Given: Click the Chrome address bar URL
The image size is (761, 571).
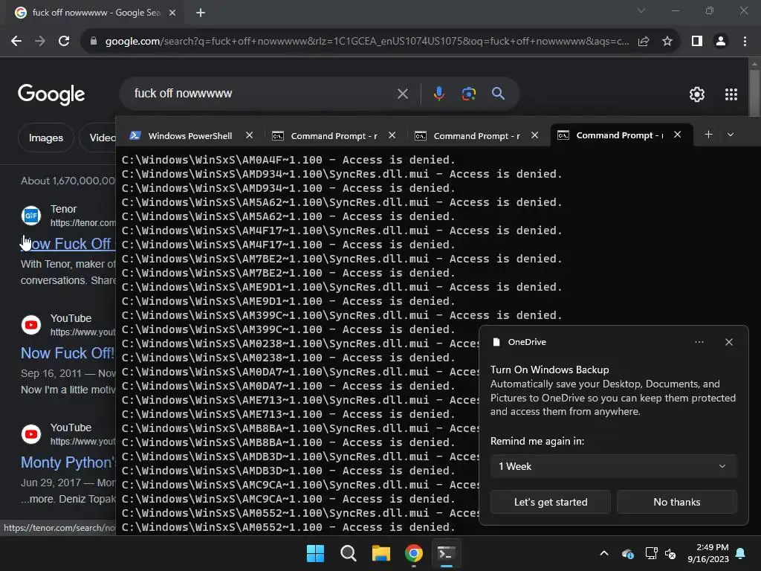Looking at the screenshot, I should [x=367, y=42].
